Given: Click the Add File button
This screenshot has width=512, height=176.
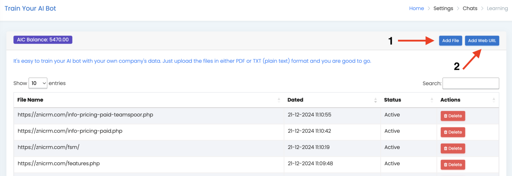Looking at the screenshot, I should pyautogui.click(x=450, y=41).
